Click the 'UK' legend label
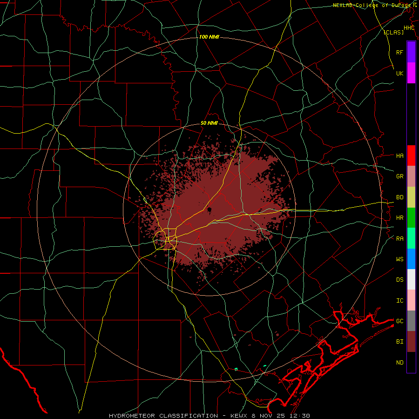 point(399,73)
